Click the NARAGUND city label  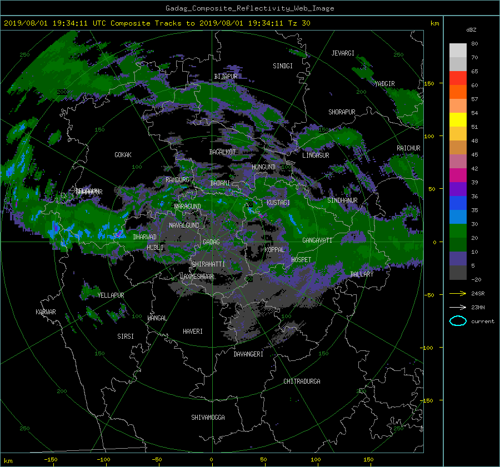[x=188, y=206]
